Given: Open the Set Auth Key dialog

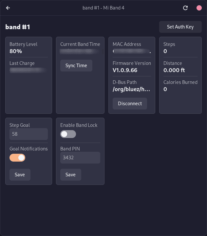Looking at the screenshot, I should [180, 27].
